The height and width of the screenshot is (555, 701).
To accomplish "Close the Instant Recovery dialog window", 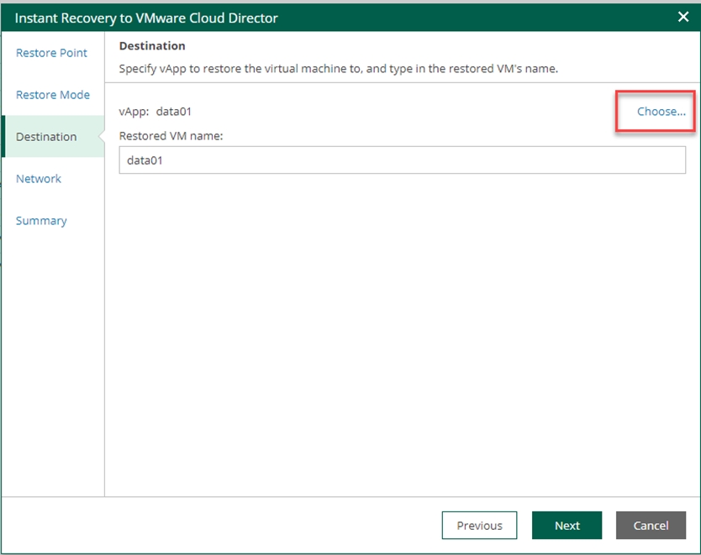I will pos(683,17).
